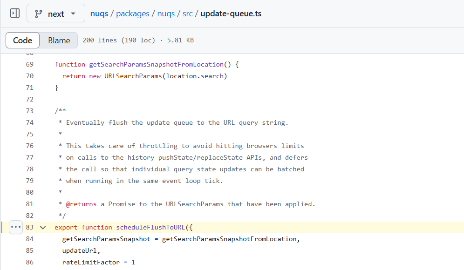Select line number 74
The image size is (464, 270).
point(30,122)
